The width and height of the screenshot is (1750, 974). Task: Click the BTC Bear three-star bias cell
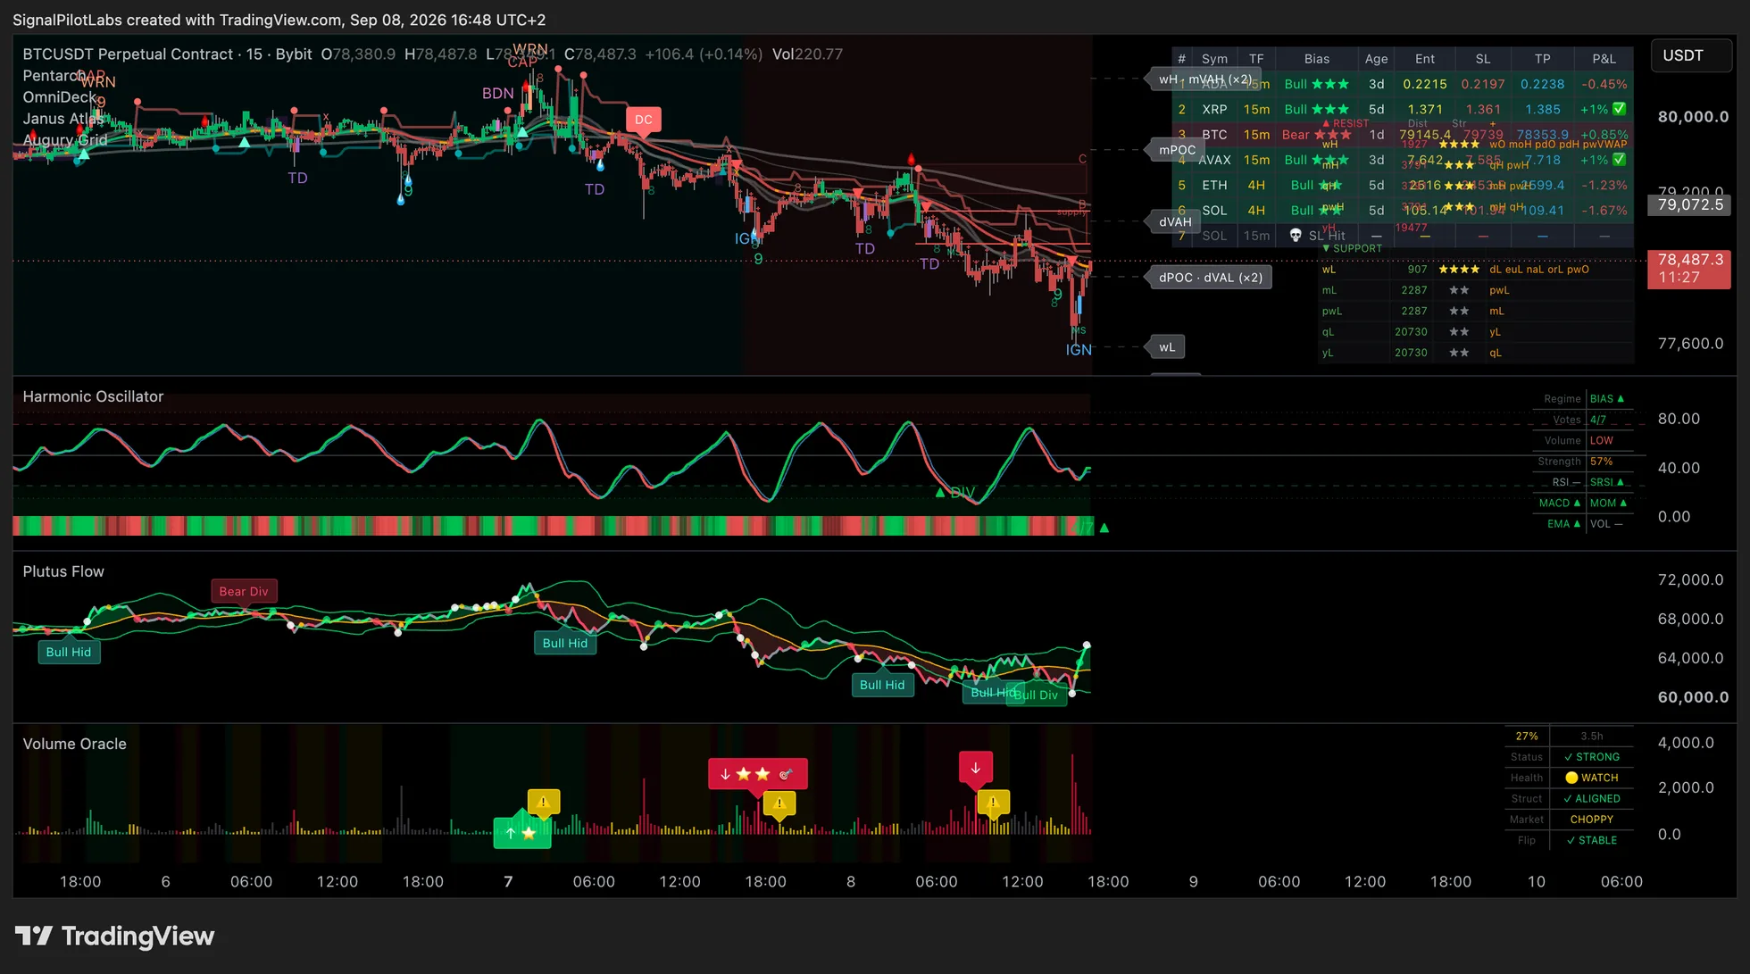(x=1316, y=135)
